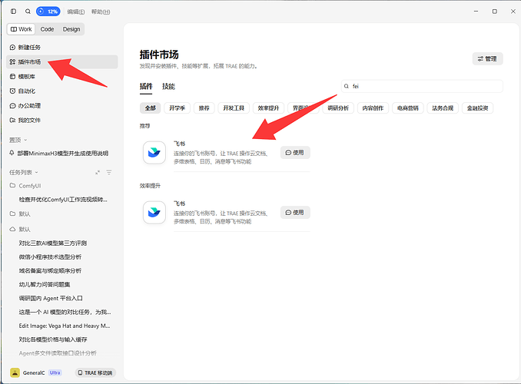Switch to the Code mode tab
The height and width of the screenshot is (384, 521).
tap(47, 29)
